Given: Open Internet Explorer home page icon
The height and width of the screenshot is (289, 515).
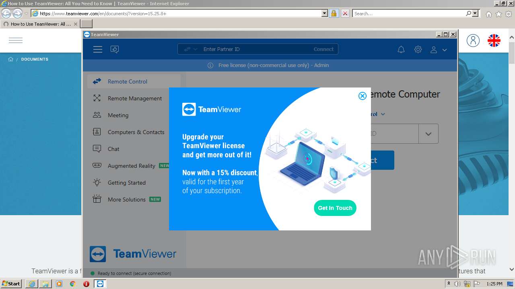Looking at the screenshot, I should (x=488, y=14).
